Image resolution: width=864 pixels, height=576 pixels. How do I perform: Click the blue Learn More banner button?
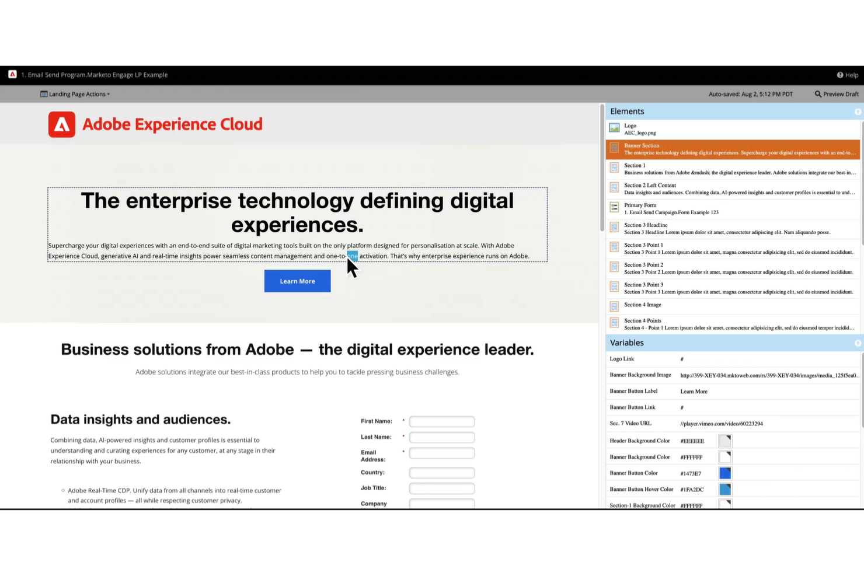point(297,281)
